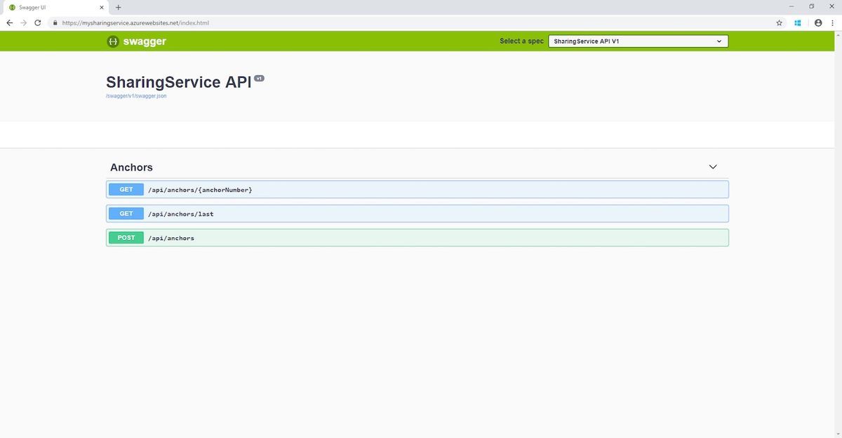This screenshot has width=842, height=438.
Task: Restore down the browser window
Action: pos(812,6)
